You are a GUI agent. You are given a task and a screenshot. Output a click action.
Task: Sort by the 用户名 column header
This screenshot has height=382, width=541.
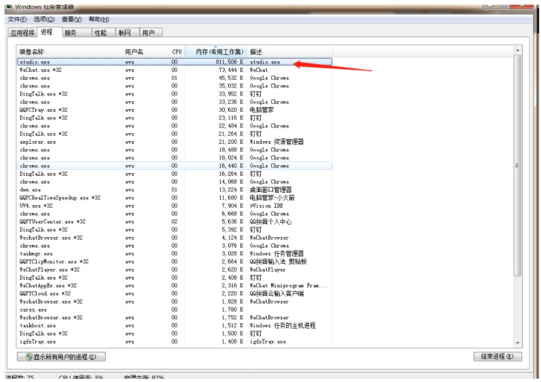pyautogui.click(x=145, y=52)
